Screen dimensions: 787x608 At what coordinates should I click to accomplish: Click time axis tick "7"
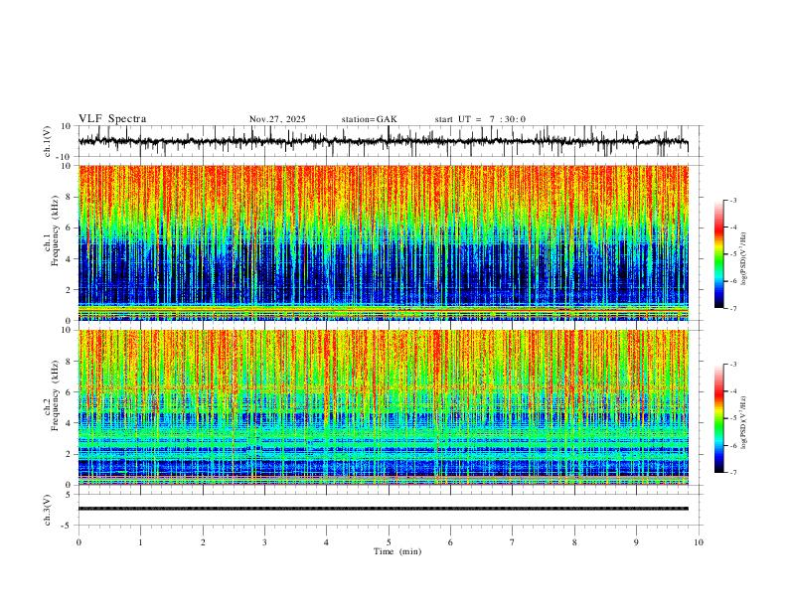tap(513, 542)
